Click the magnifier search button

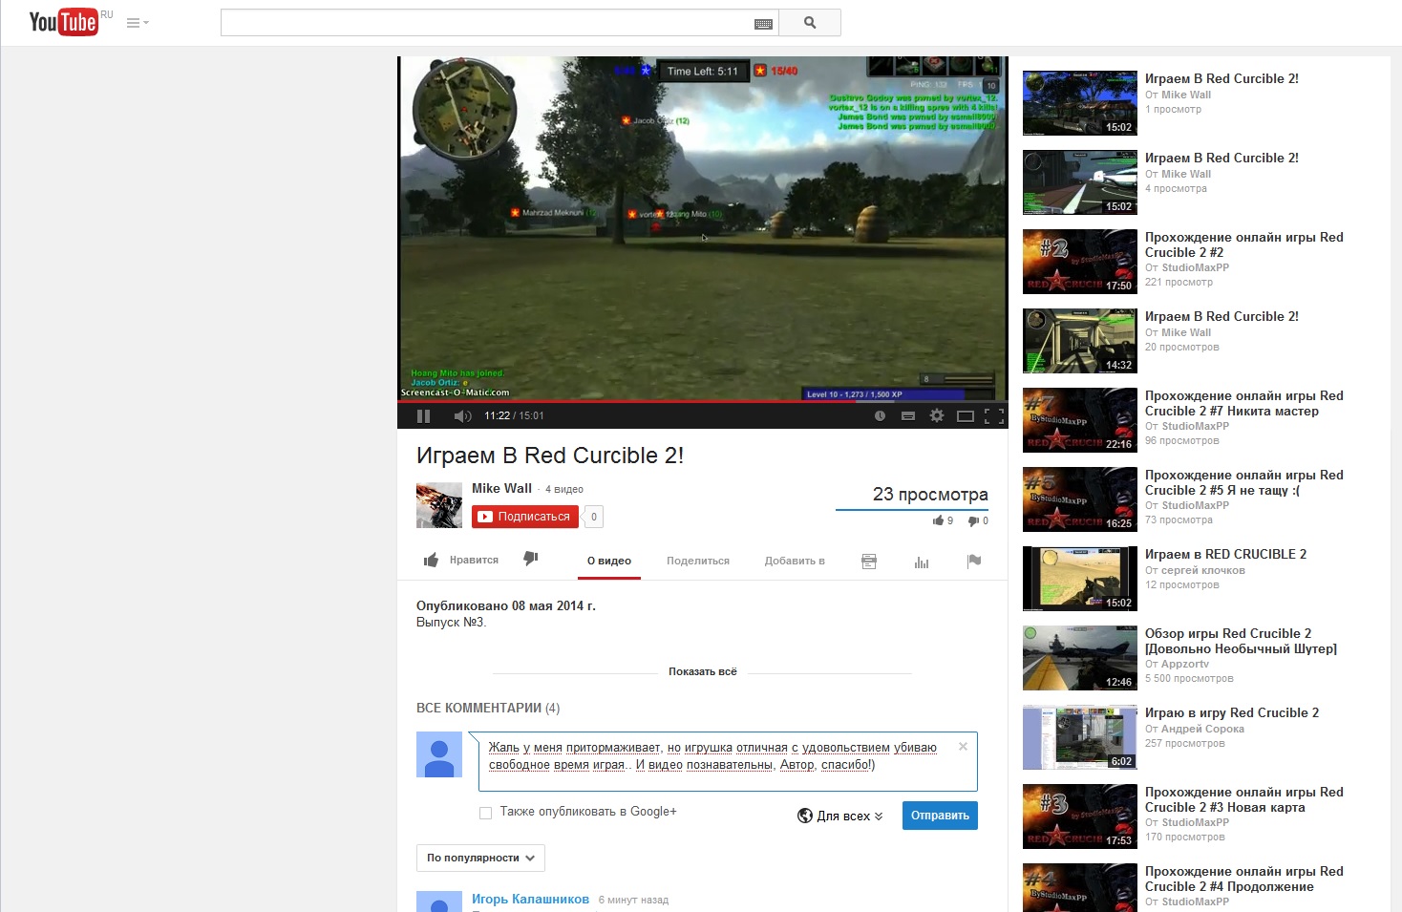click(810, 23)
